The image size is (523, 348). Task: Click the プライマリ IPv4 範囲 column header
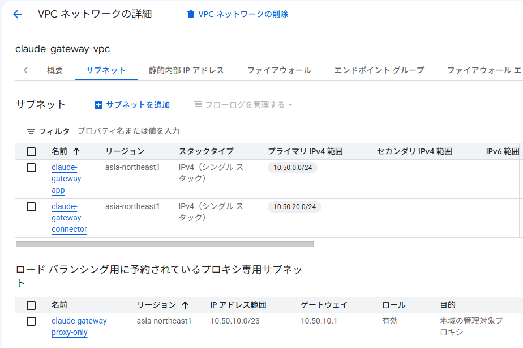[305, 151]
